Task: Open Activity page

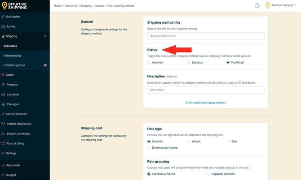Action: 11,26
